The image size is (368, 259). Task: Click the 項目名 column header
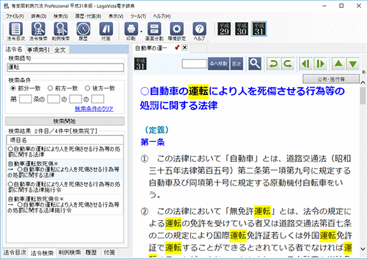65,140
